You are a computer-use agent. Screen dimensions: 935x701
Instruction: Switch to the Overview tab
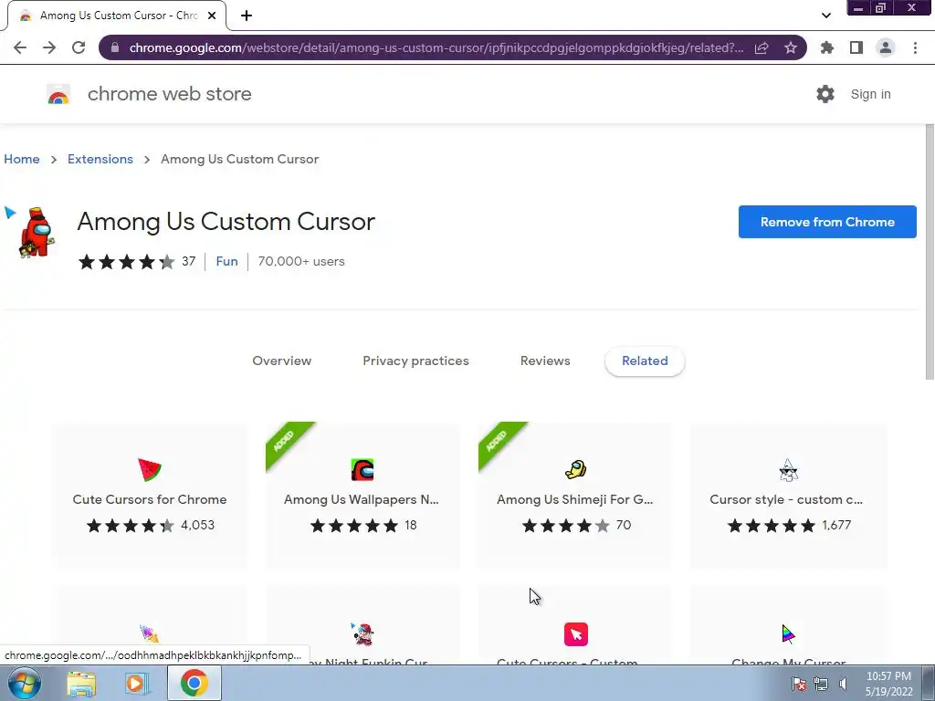point(281,361)
